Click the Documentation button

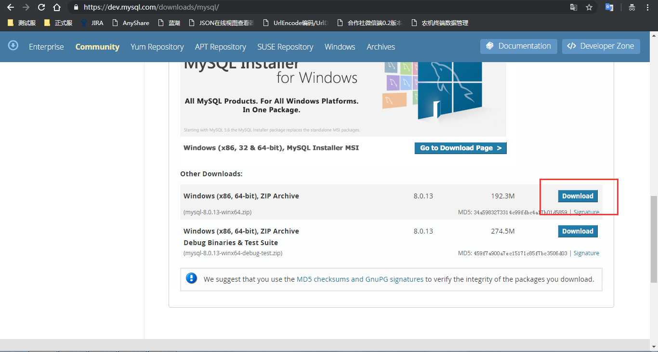pyautogui.click(x=519, y=46)
